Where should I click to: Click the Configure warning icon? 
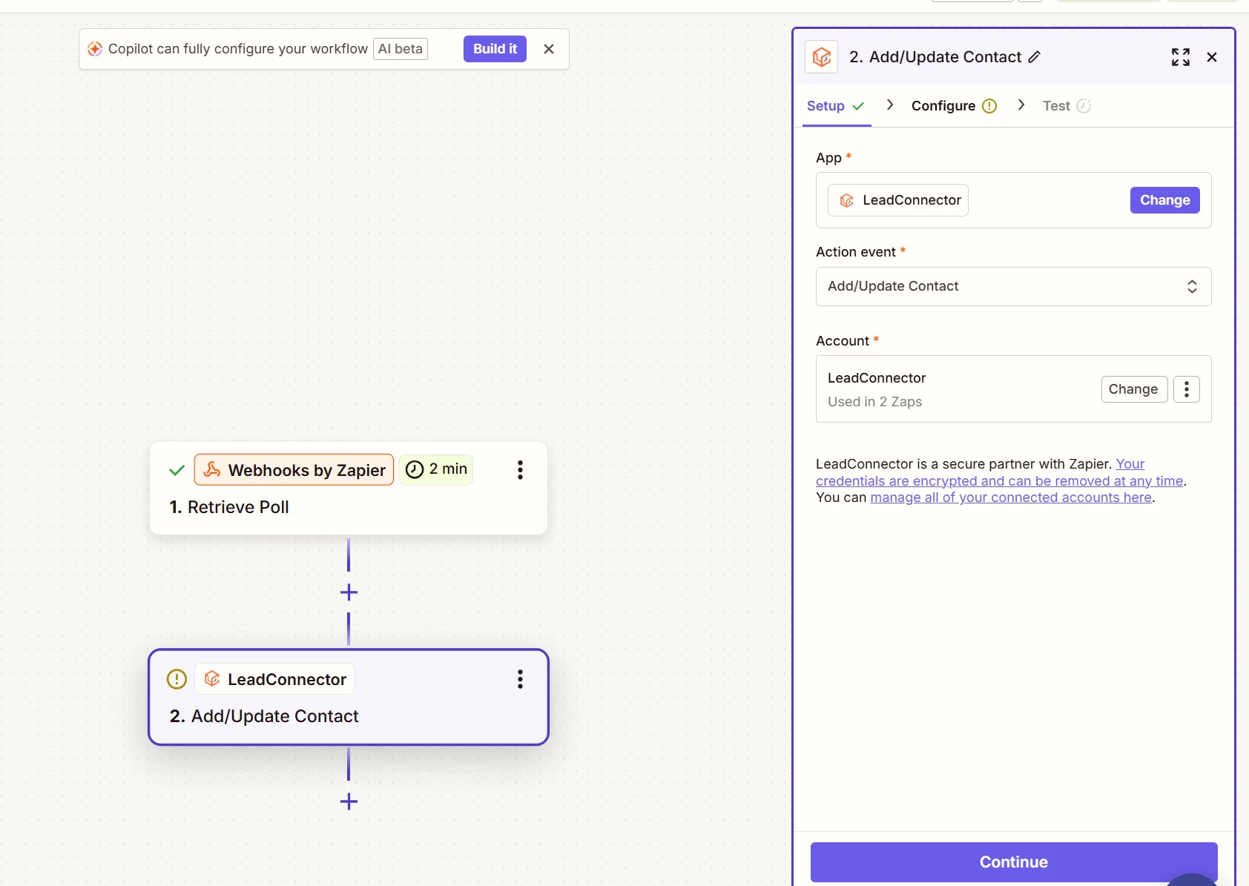(x=989, y=106)
